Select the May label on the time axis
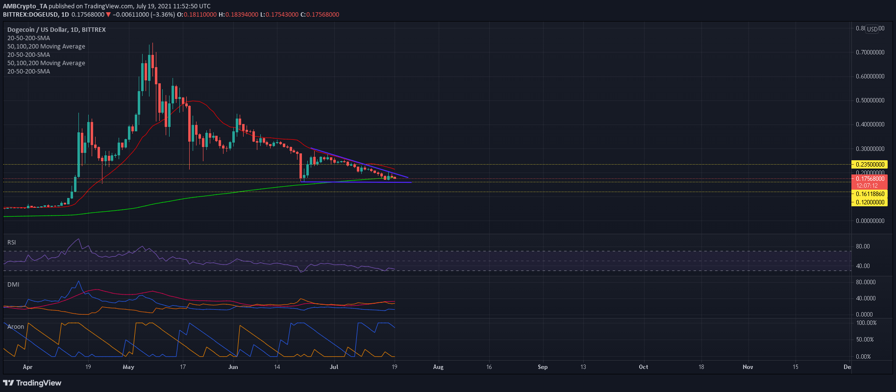Viewport: 896px width, 392px height. pyautogui.click(x=128, y=367)
